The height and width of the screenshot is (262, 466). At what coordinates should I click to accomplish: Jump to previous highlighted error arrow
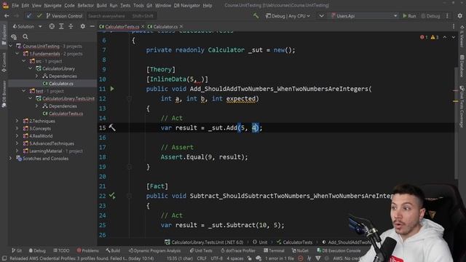pyautogui.click(x=445, y=37)
